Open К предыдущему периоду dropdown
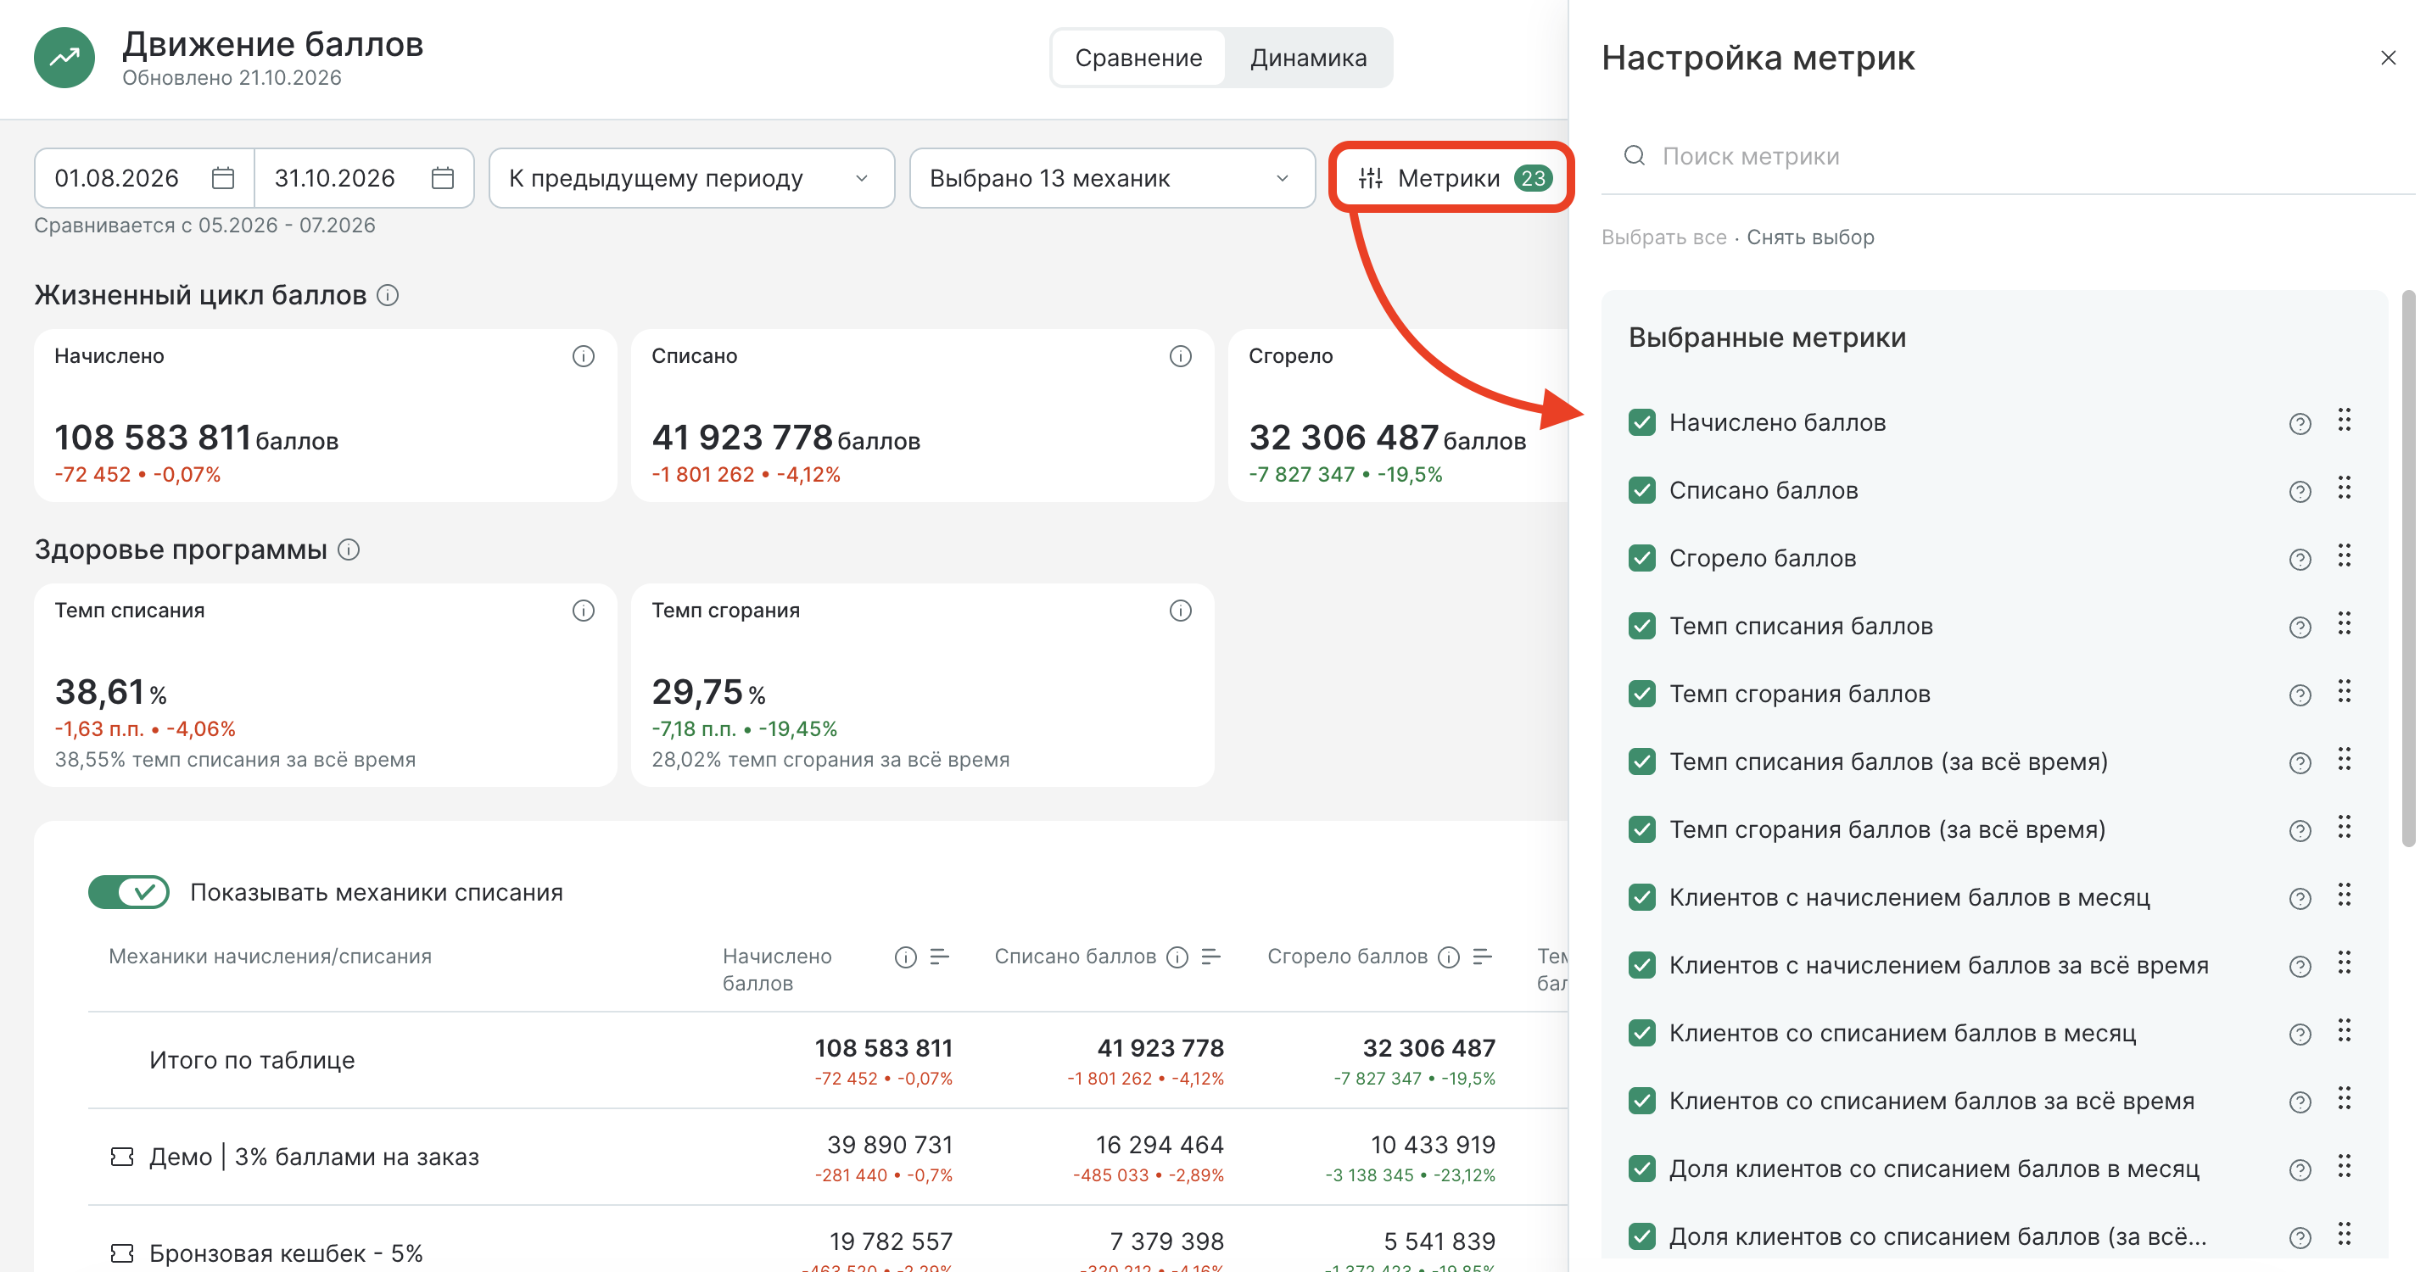2426x1272 pixels. tap(691, 178)
